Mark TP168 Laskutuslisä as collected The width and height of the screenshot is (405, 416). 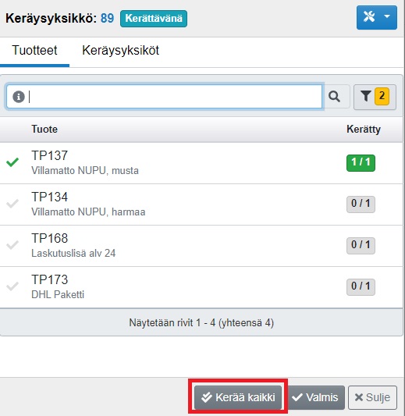tap(12, 245)
